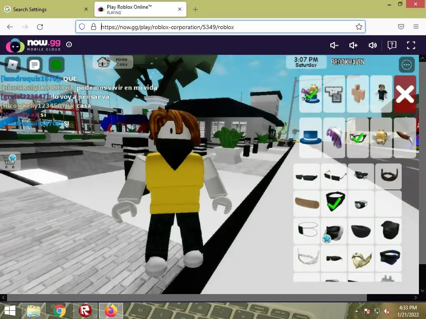Switch to the Search Settings tab
The image size is (426, 319).
[46, 10]
